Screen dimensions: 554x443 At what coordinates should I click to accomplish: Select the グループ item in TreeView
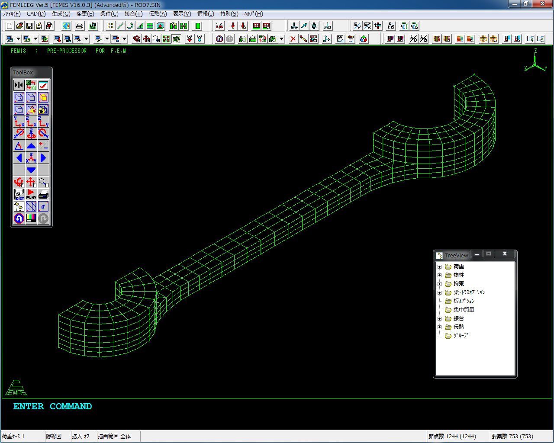coord(461,336)
